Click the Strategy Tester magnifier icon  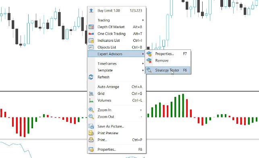pyautogui.click(x=149, y=70)
